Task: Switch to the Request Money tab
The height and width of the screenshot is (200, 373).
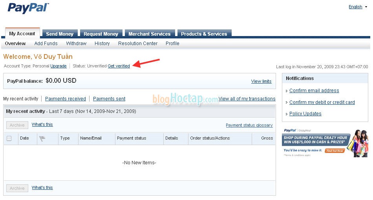Action: (101, 34)
